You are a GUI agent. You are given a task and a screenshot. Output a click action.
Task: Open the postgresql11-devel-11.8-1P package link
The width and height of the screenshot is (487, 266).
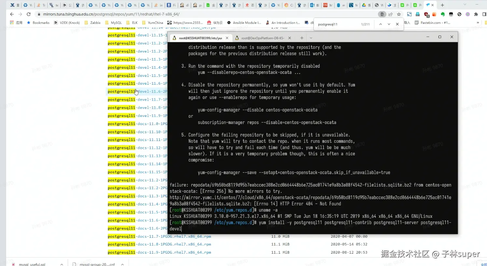pyautogui.click(x=137, y=108)
